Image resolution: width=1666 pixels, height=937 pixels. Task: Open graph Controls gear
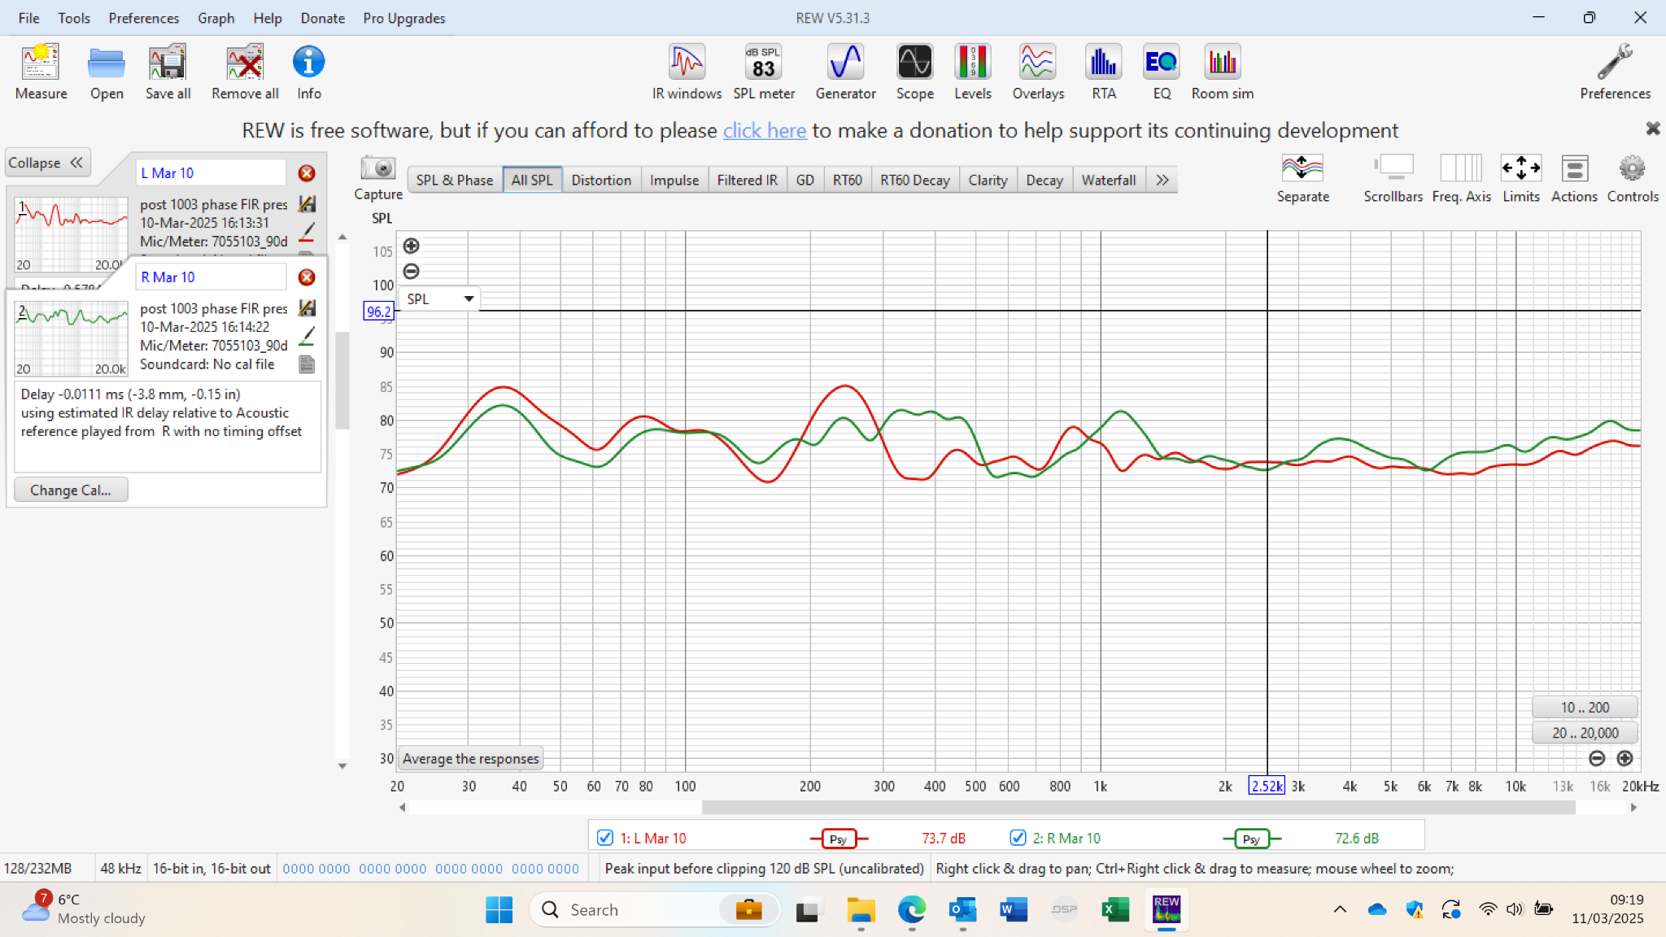click(1632, 178)
